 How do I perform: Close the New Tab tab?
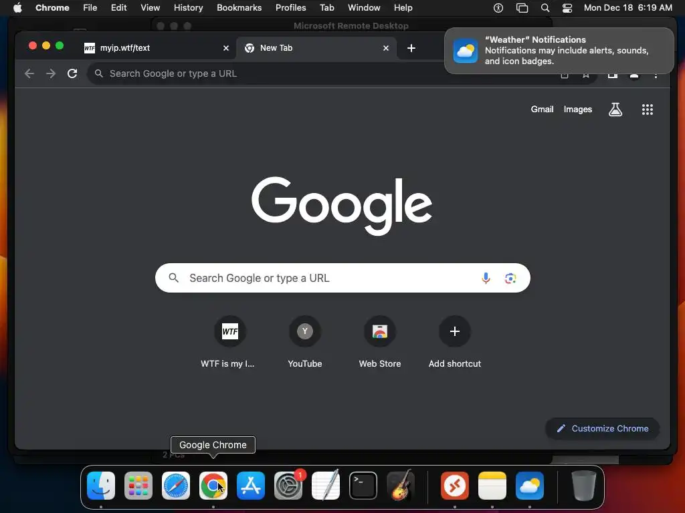[386, 48]
